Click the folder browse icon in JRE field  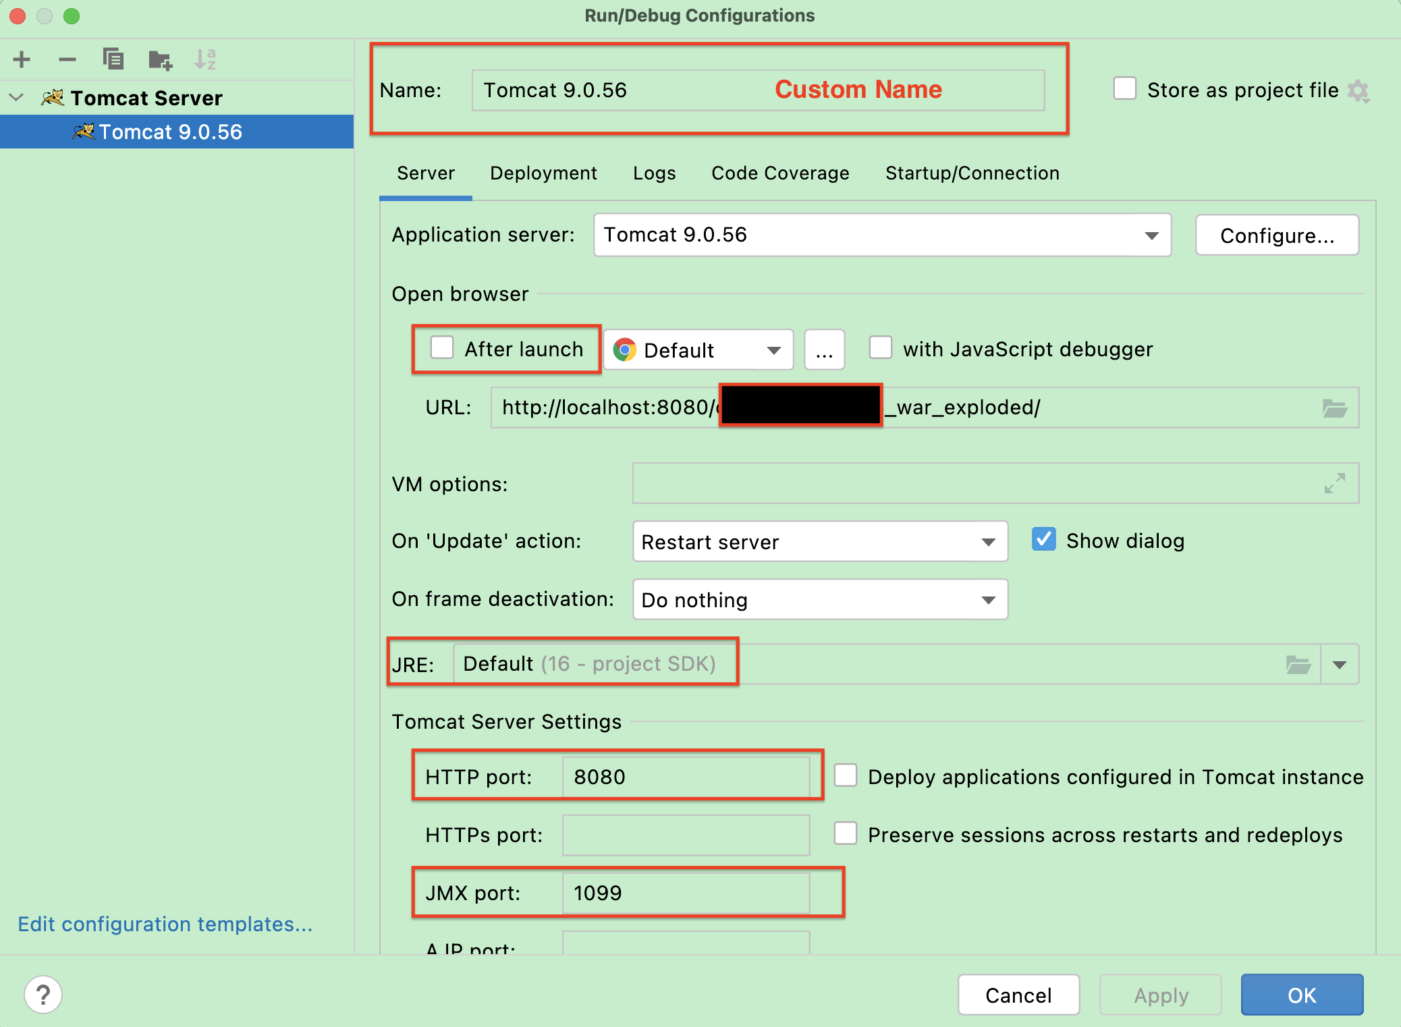(1298, 665)
